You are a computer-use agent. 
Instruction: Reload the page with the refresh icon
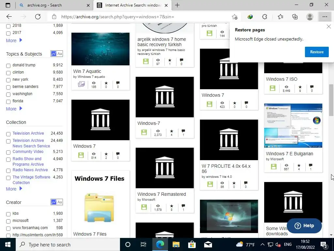tap(38, 17)
